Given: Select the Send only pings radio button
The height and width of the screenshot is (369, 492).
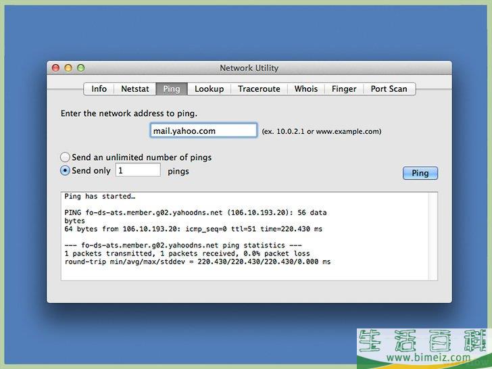Looking at the screenshot, I should pyautogui.click(x=66, y=171).
